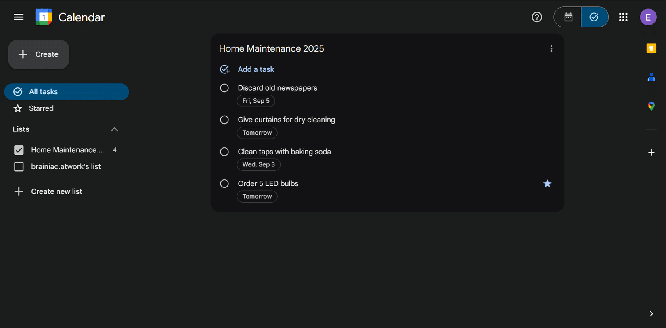
Task: Open Google Maps side panel
Action: pyautogui.click(x=651, y=106)
